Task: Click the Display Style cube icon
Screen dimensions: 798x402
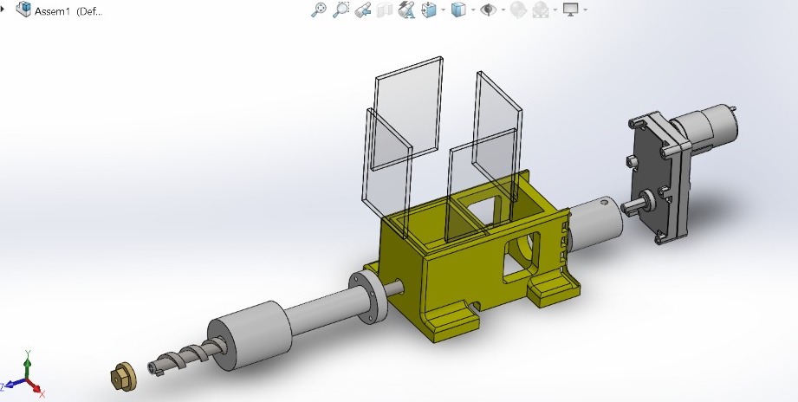Action: coord(458,10)
